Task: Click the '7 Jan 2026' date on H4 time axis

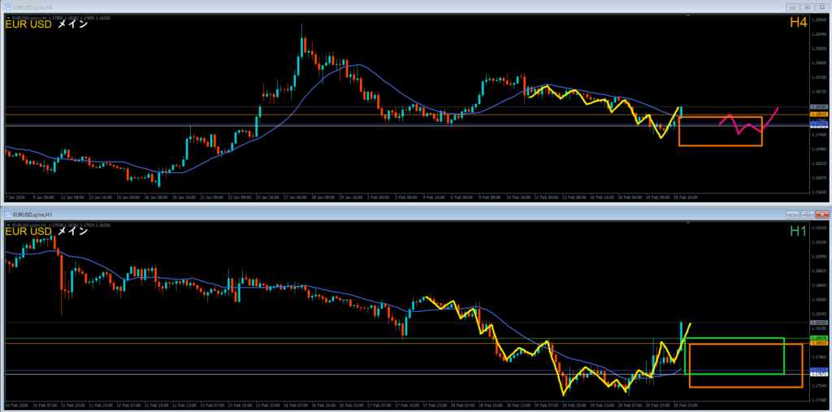Action: tap(15, 197)
